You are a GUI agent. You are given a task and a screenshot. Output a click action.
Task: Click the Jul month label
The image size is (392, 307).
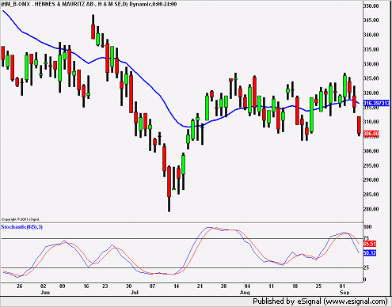click(135, 293)
